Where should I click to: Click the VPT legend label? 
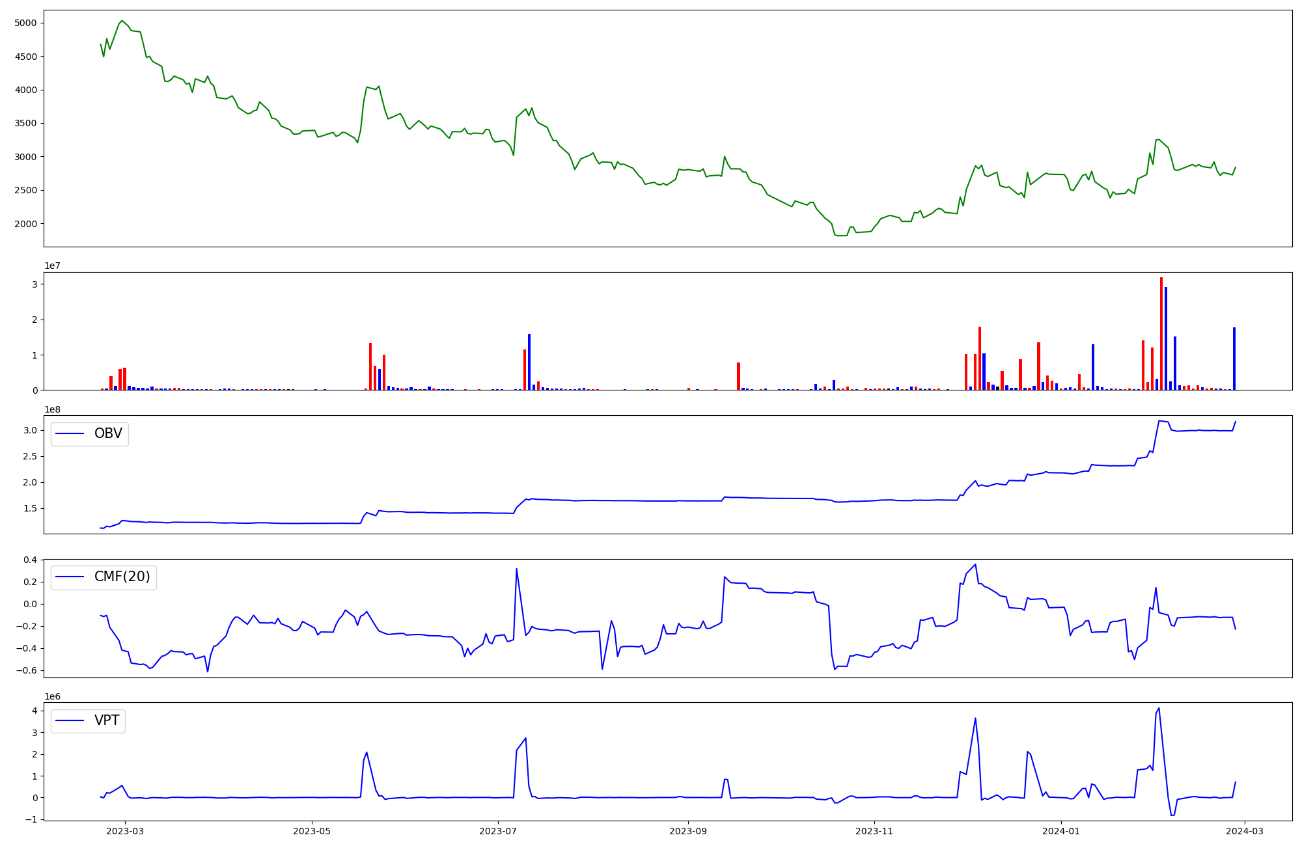click(x=107, y=720)
